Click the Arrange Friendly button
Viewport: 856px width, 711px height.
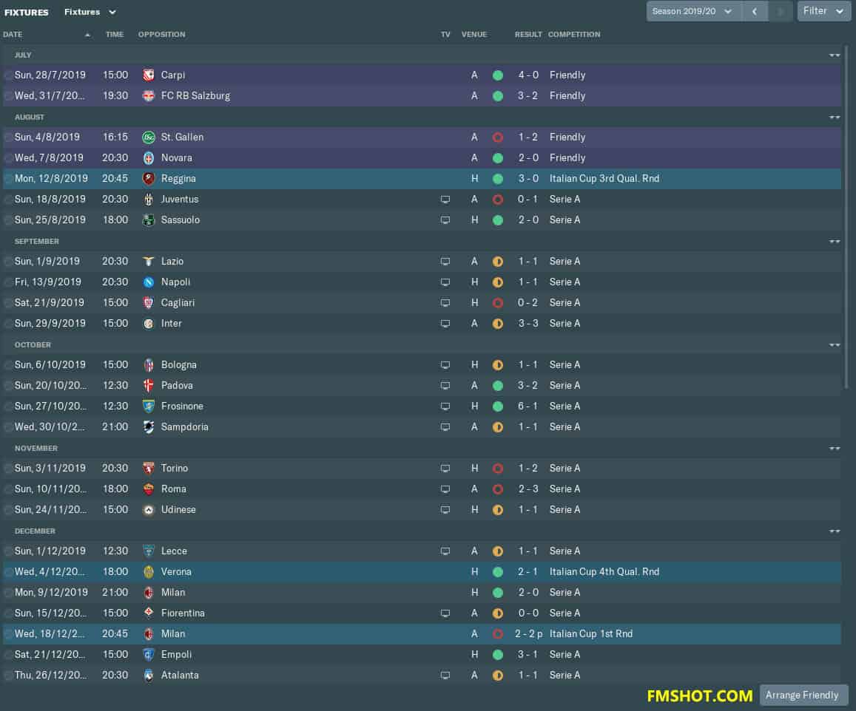coord(803,695)
